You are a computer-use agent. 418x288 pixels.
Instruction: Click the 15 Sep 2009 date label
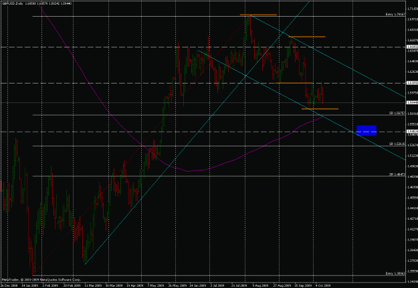pyautogui.click(x=304, y=285)
